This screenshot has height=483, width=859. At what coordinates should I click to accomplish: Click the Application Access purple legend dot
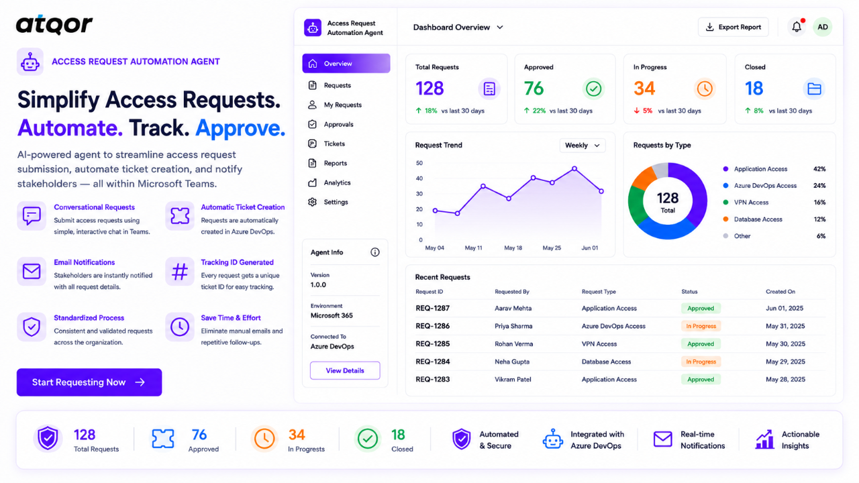[x=726, y=169]
